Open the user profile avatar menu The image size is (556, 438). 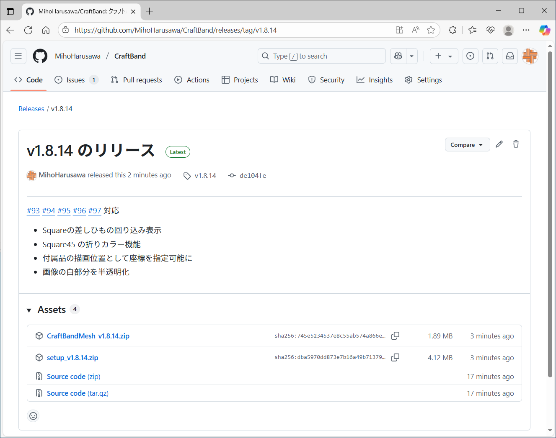pyautogui.click(x=530, y=56)
